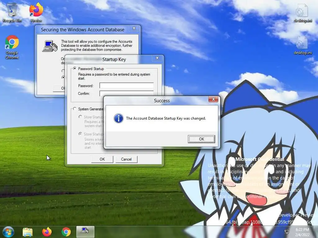This screenshot has height=238, width=318.
Task: Click the blue information icon in Success dialog
Action: pos(119,118)
